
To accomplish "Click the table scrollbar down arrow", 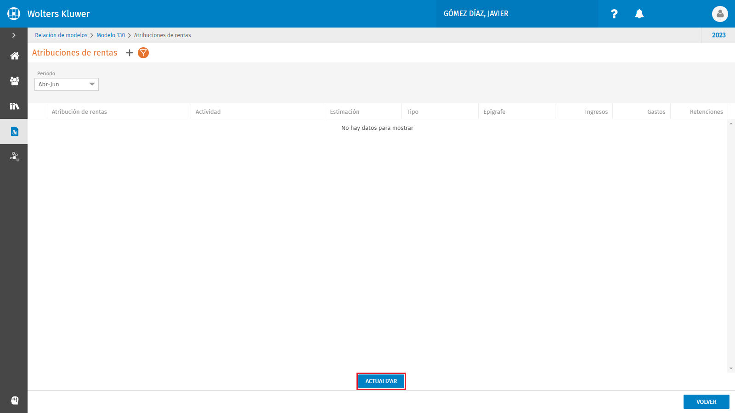I will 731,368.
